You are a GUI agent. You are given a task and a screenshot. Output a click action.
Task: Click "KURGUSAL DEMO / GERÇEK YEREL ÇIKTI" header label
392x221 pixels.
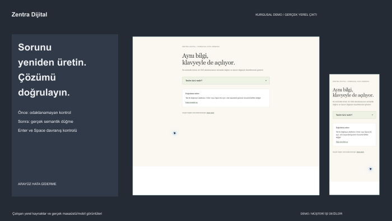286,15
